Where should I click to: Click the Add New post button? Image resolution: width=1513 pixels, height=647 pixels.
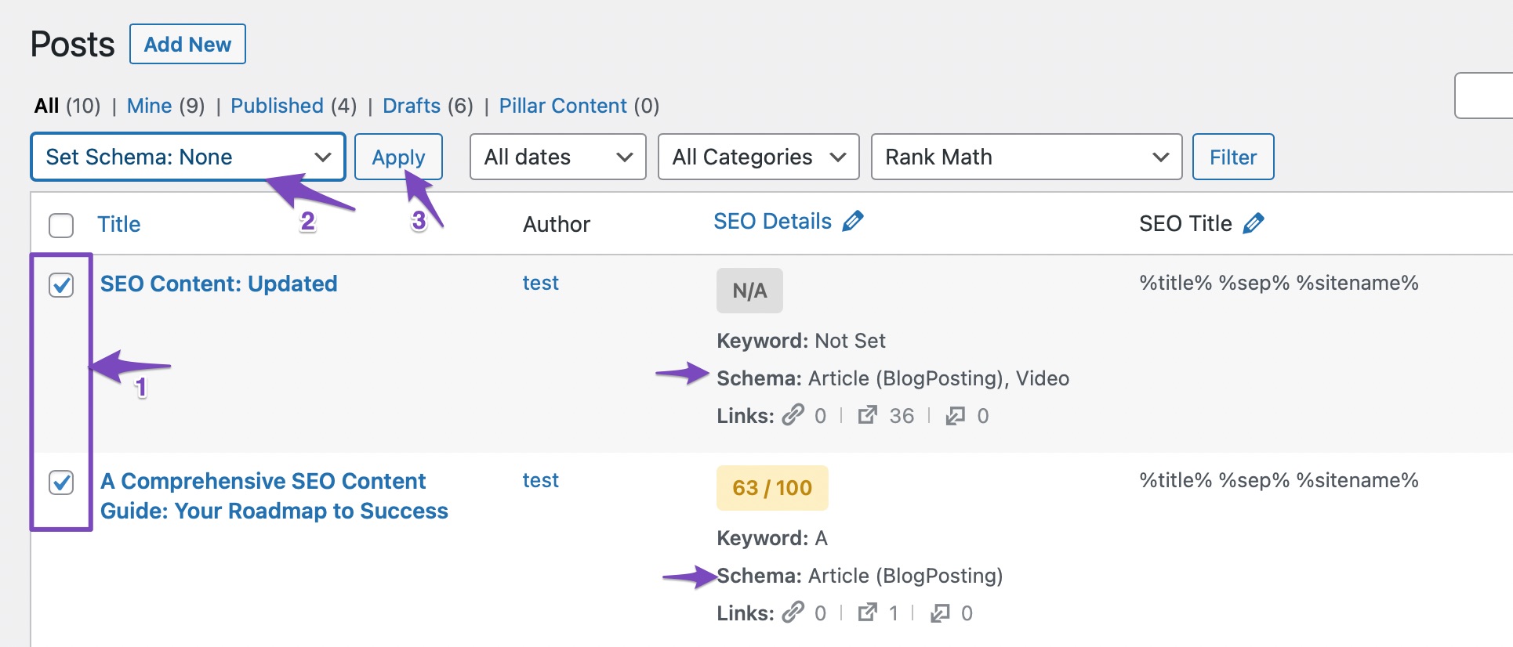point(187,44)
